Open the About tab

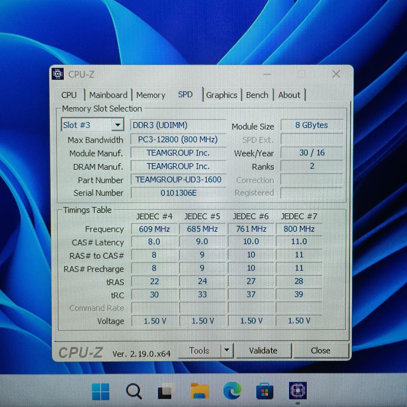(x=289, y=95)
